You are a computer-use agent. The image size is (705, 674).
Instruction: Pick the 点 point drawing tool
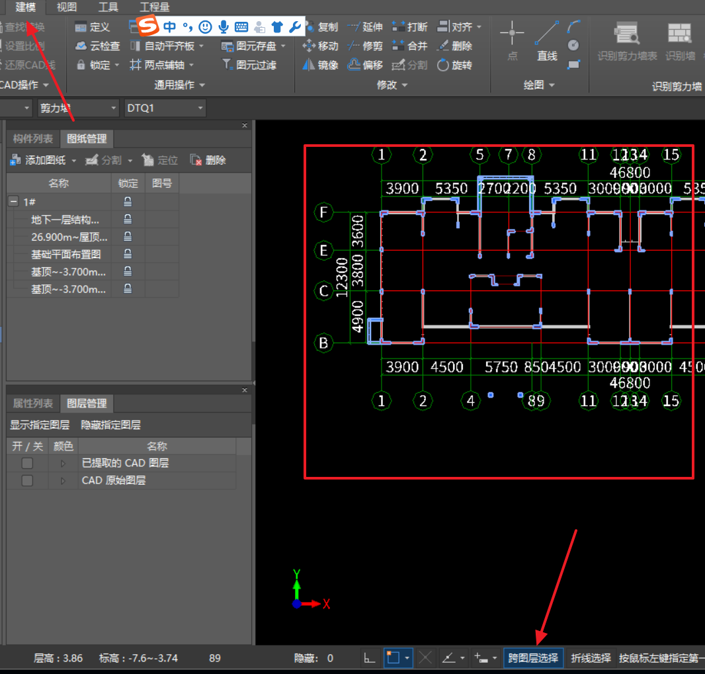pyautogui.click(x=512, y=42)
